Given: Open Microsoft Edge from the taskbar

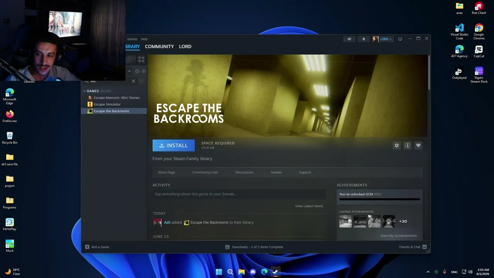Looking at the screenshot, I should point(264,272).
